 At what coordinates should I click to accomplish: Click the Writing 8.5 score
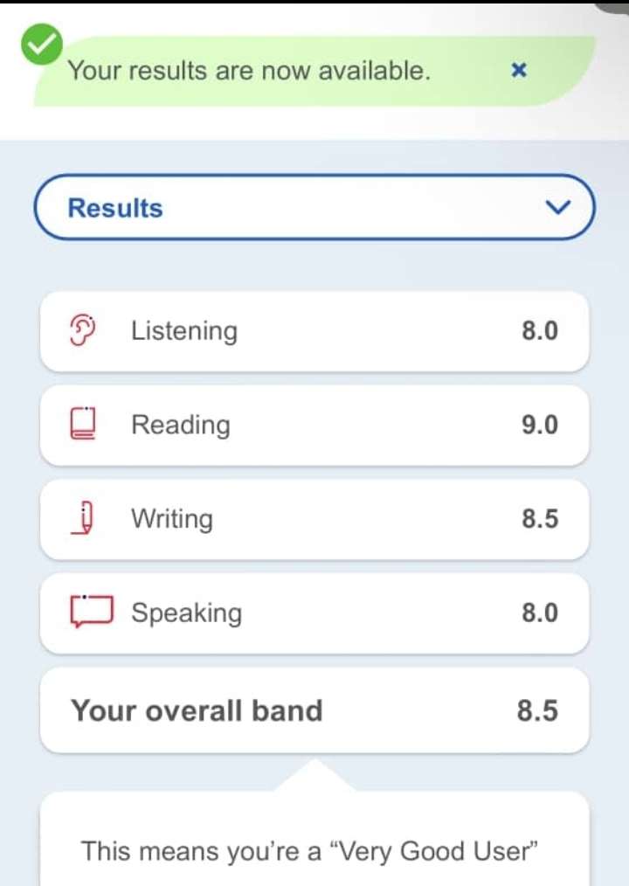539,519
